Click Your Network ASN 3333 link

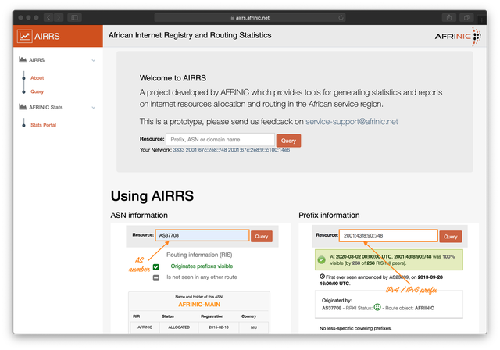pyautogui.click(x=179, y=150)
